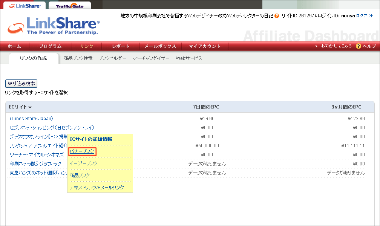Open the メールボックス menu

tap(161, 46)
